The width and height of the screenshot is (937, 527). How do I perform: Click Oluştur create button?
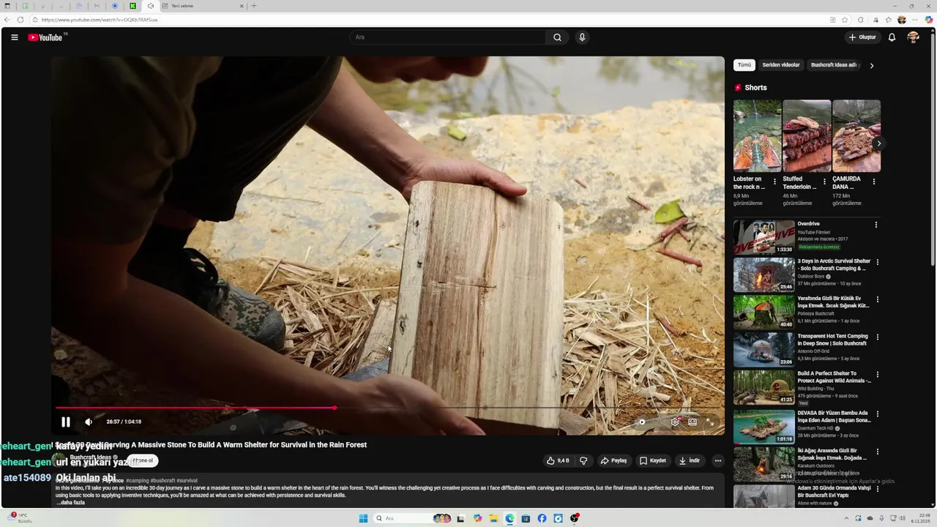click(862, 37)
